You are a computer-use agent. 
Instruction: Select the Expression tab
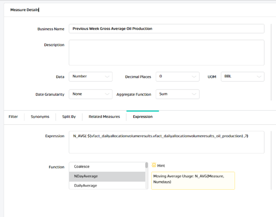(143, 116)
